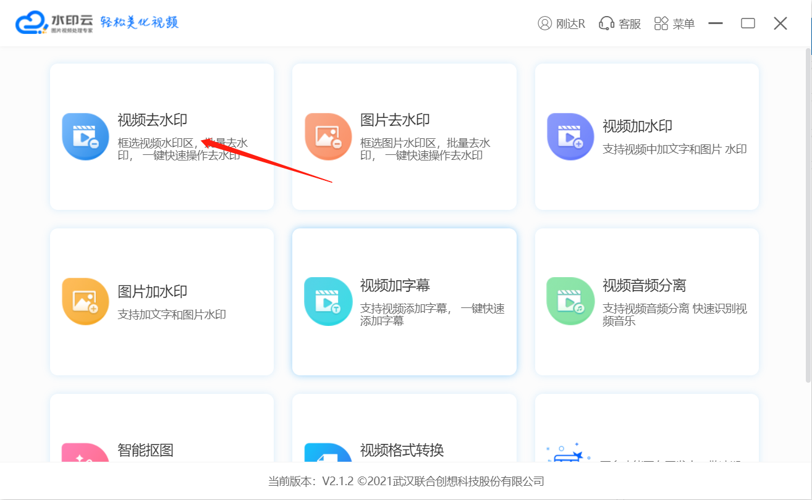This screenshot has width=812, height=500.
Task: Click the vertical scrollbar on the right edge
Action: click(x=810, y=216)
